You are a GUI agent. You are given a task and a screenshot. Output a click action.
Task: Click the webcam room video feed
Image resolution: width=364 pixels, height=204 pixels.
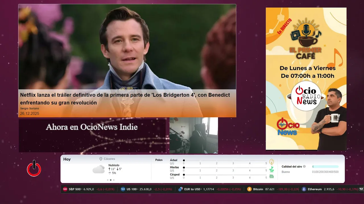(194, 135)
